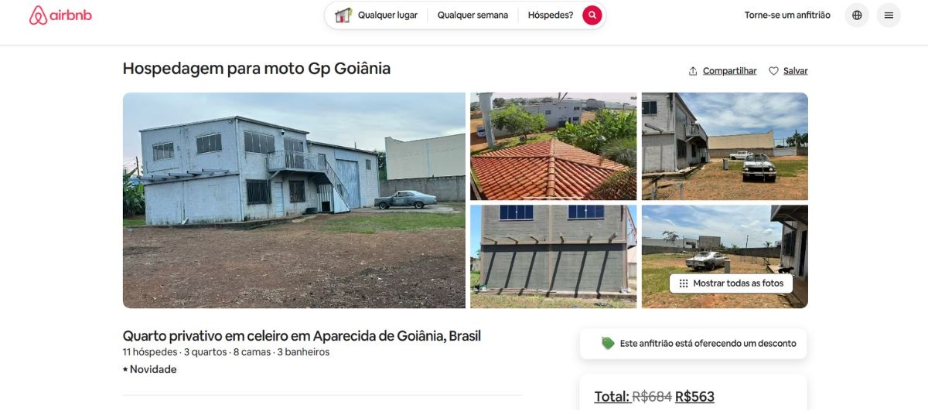Open the top-right photo with old car

pyautogui.click(x=725, y=146)
